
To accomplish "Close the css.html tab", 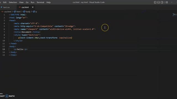I will click(33, 7).
